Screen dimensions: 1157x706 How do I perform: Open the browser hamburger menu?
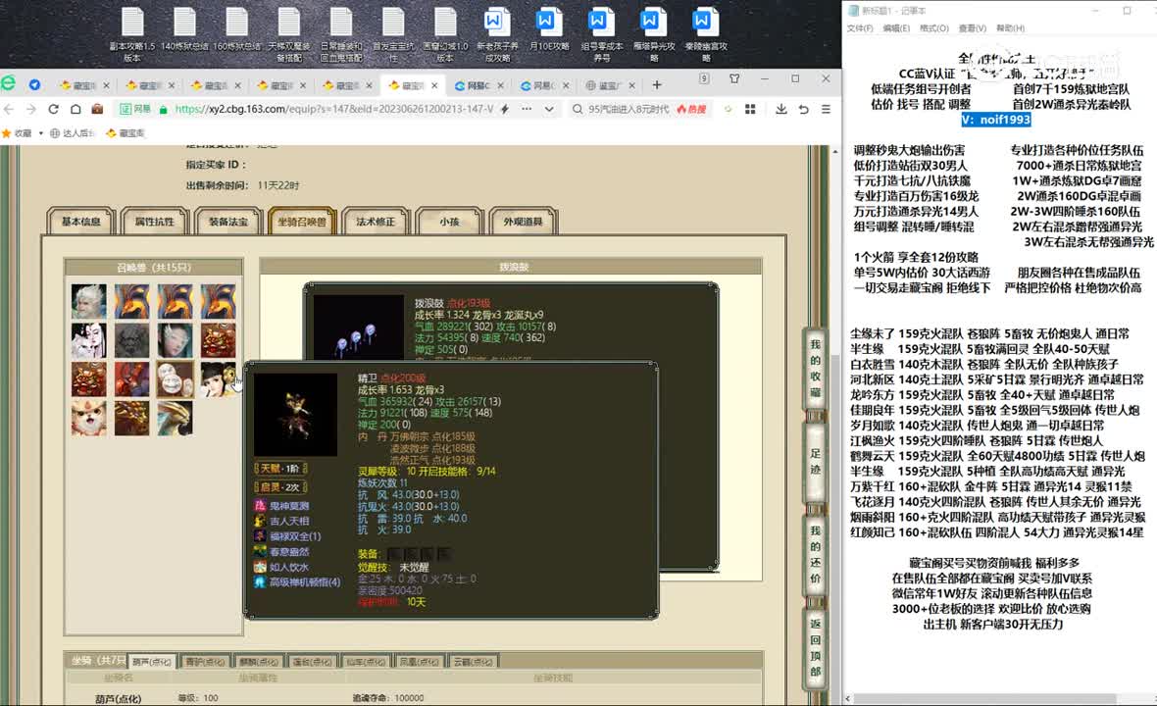coord(826,109)
